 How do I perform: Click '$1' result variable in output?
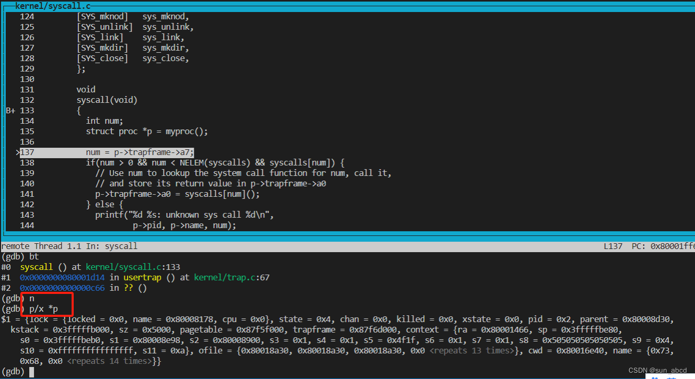pos(6,319)
